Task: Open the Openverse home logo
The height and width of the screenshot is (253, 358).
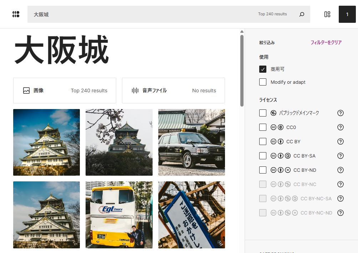Action: point(16,14)
